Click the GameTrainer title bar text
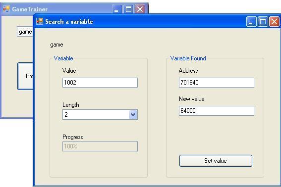 coord(30,9)
